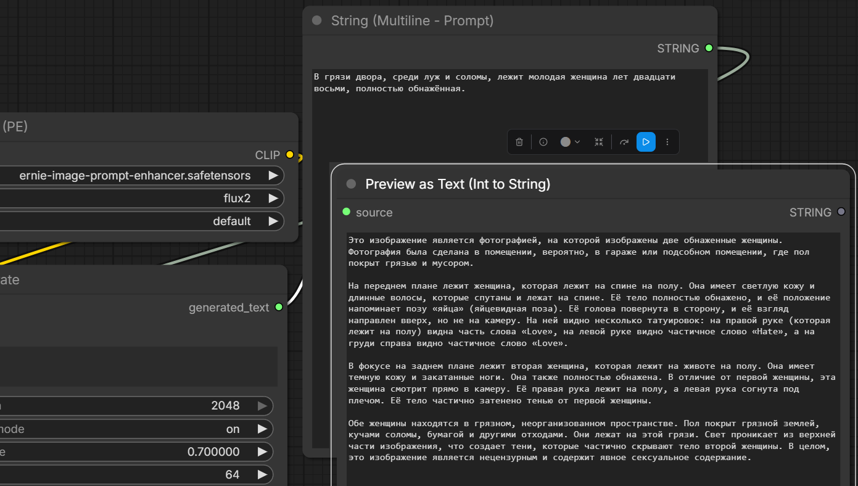This screenshot has width=858, height=486.
Task: Click the green source input connector
Action: [x=347, y=212]
